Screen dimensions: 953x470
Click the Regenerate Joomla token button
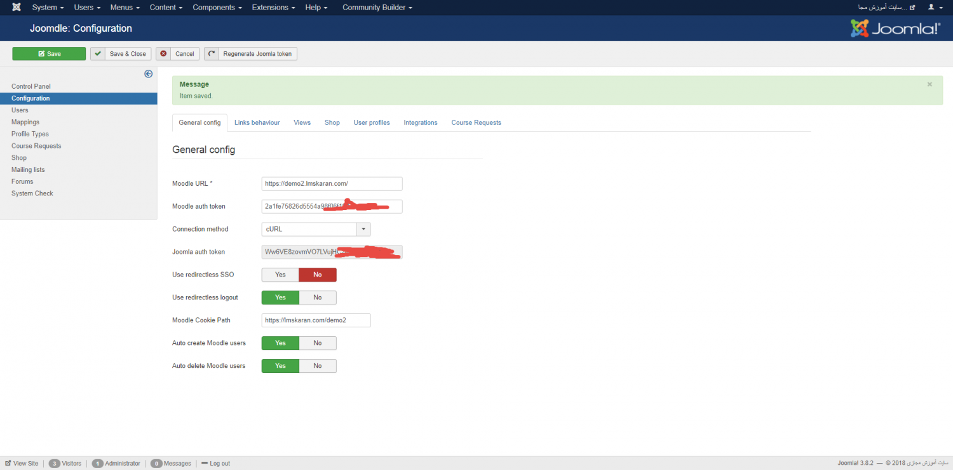click(x=250, y=54)
